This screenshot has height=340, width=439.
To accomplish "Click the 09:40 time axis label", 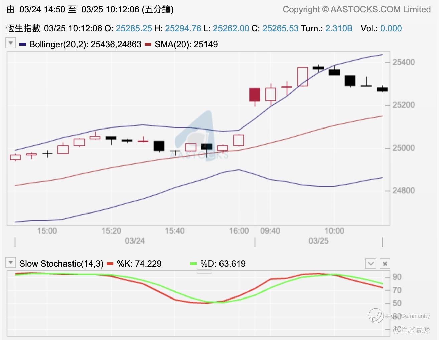I will coord(270,231).
